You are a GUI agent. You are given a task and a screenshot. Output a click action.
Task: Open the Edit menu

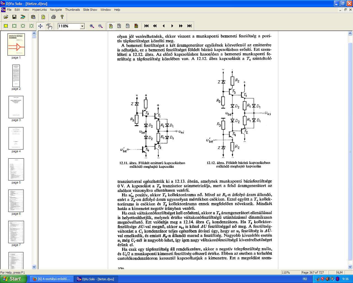[x=17, y=10]
